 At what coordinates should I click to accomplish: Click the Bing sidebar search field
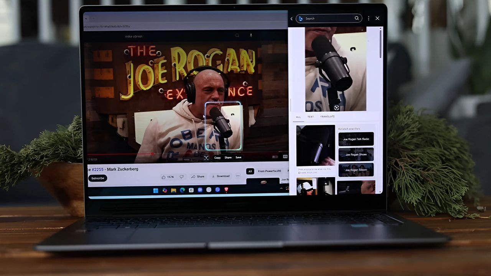point(329,18)
